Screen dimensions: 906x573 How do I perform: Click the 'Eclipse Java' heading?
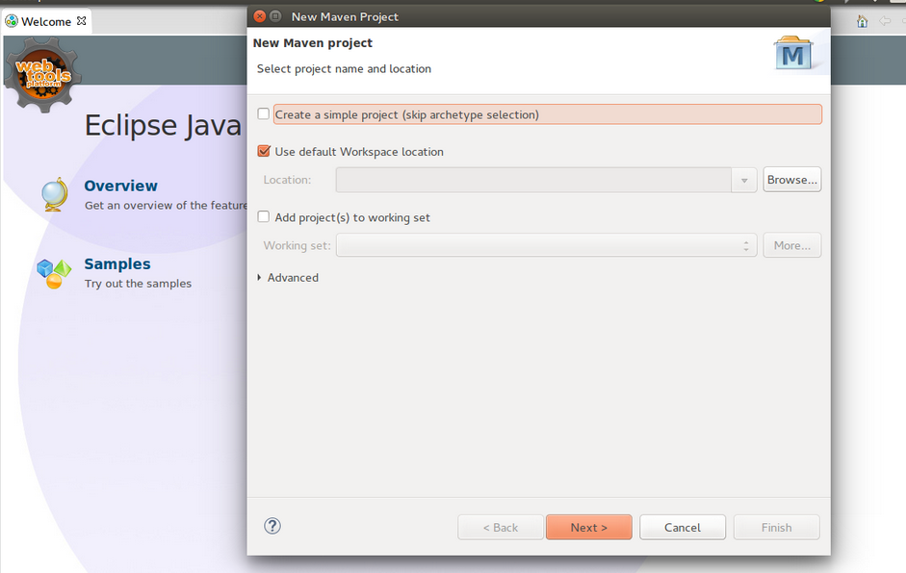[163, 126]
